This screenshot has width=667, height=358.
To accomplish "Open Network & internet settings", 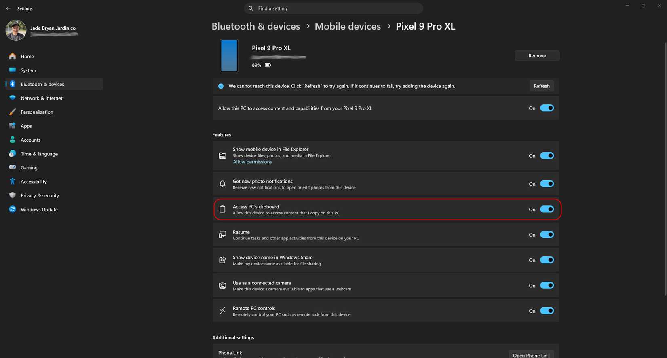I will [54, 98].
